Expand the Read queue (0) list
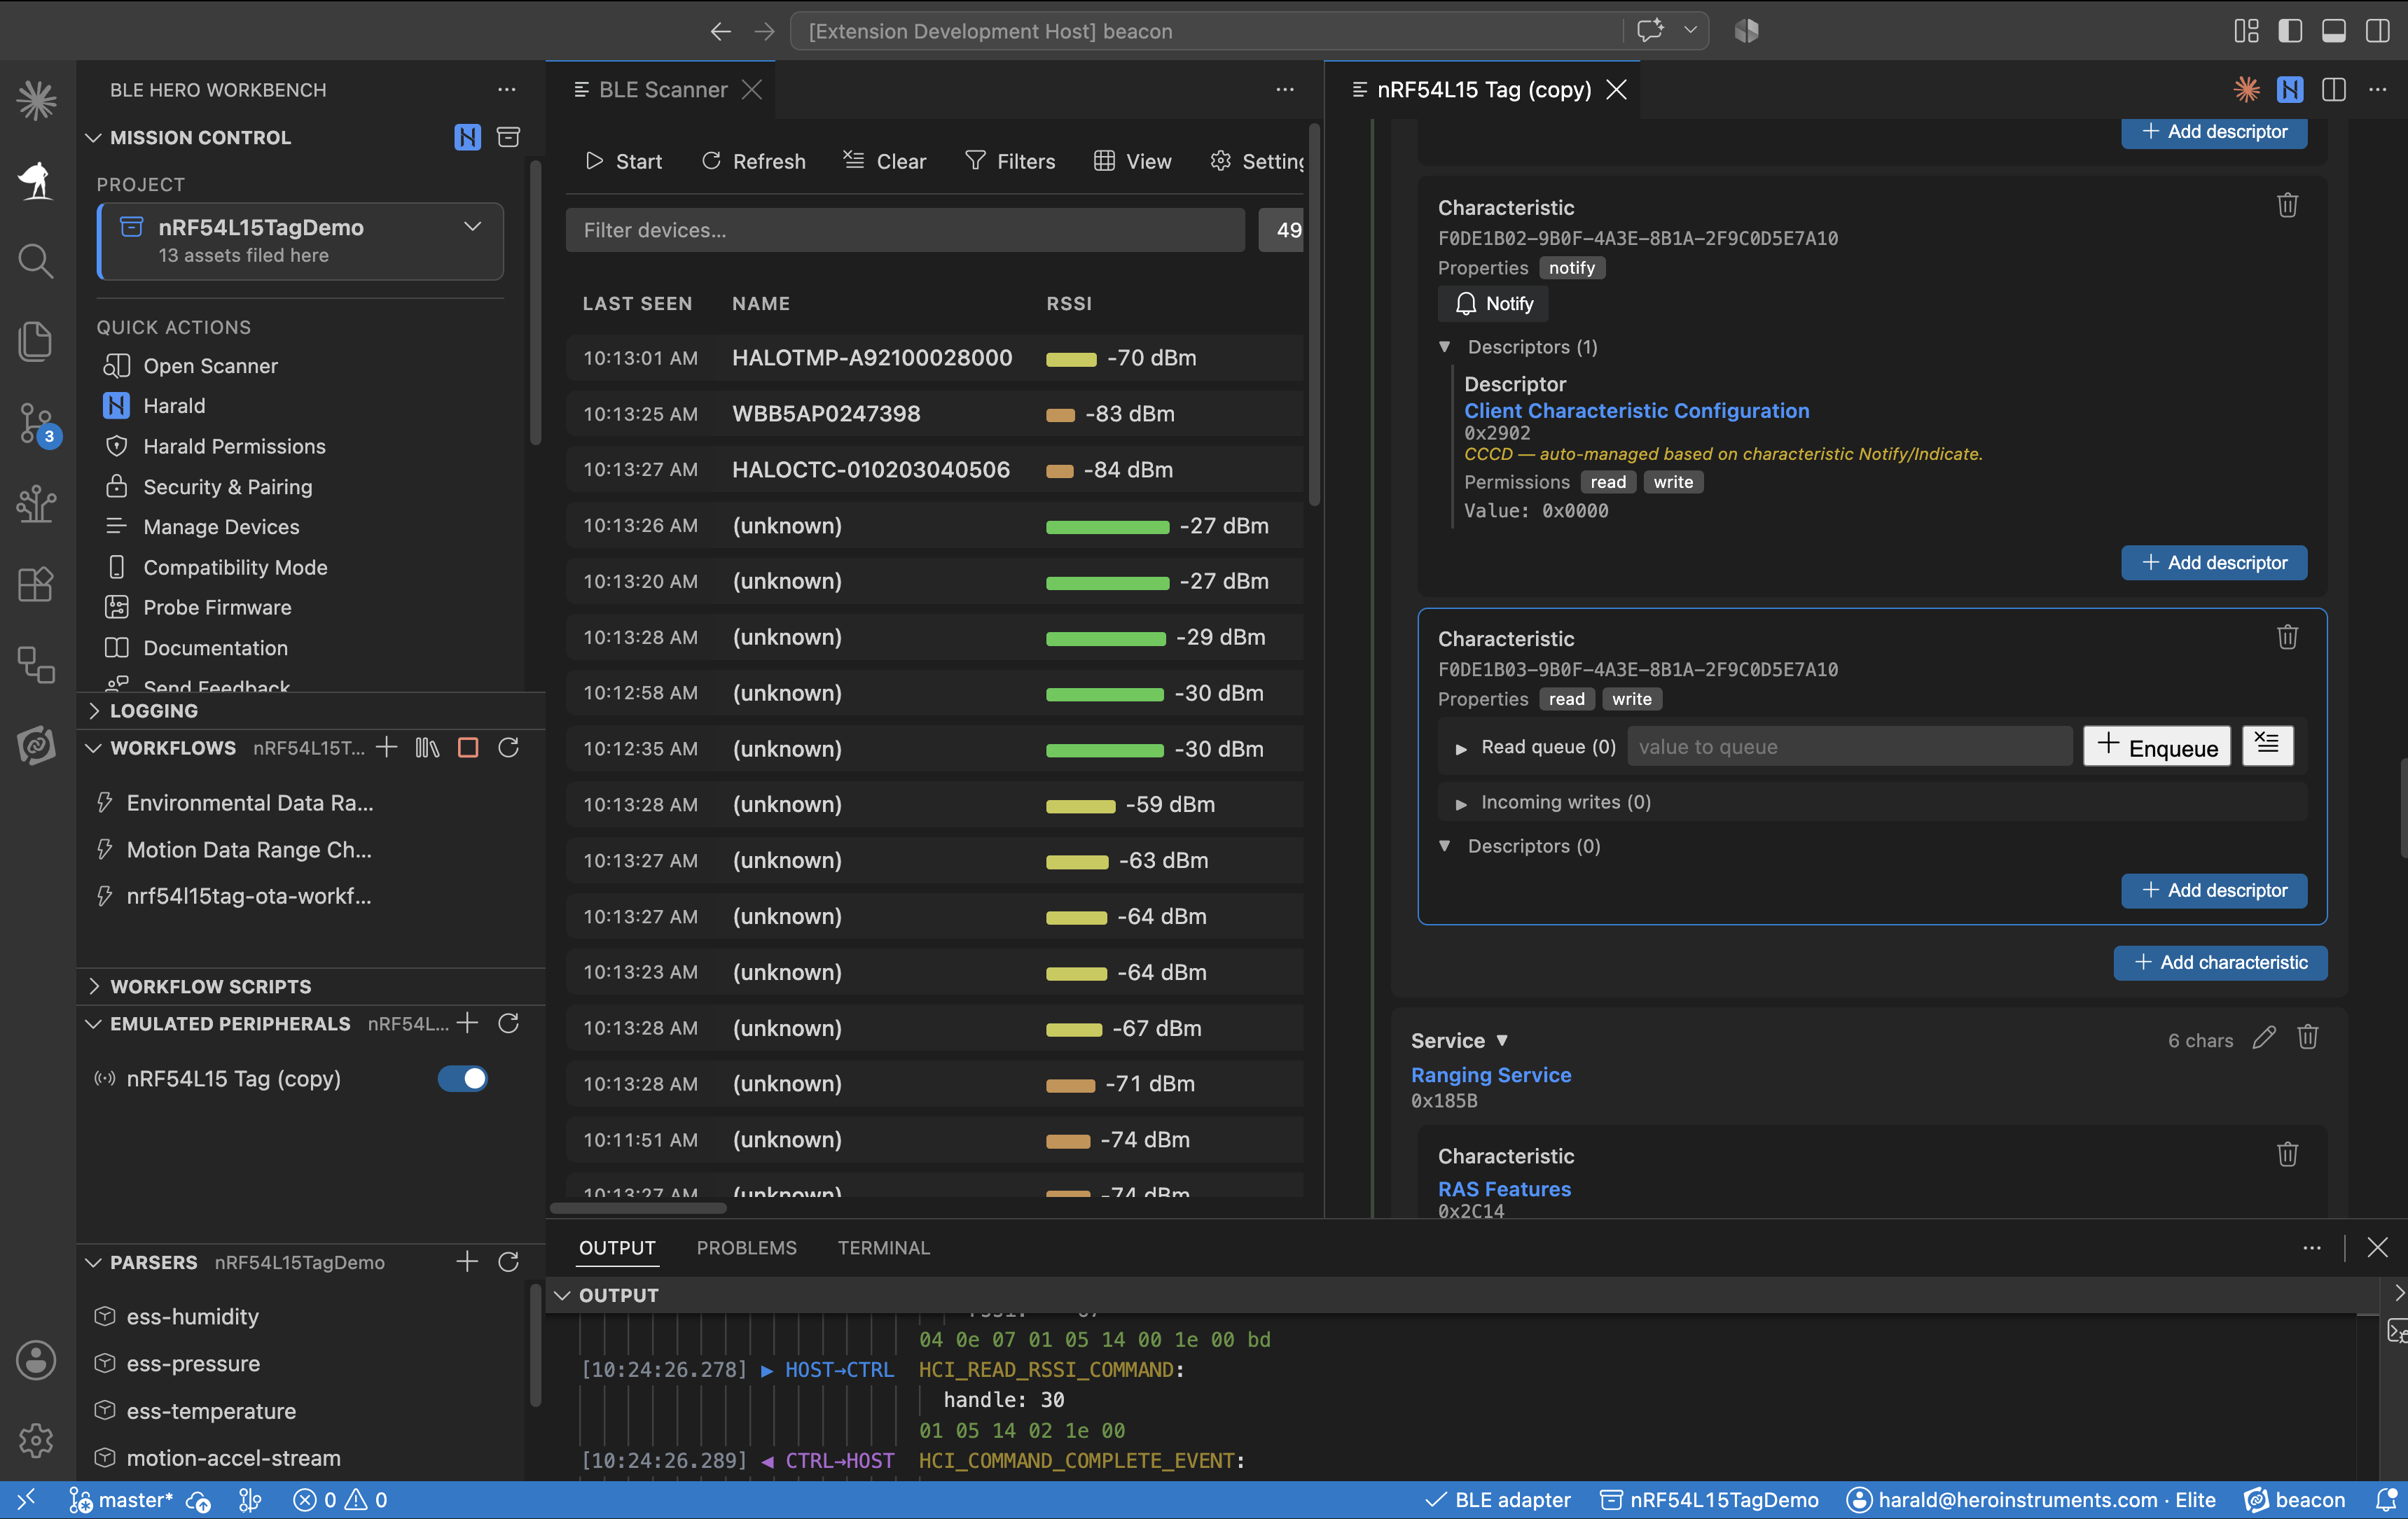The height and width of the screenshot is (1519, 2408). pos(1461,748)
